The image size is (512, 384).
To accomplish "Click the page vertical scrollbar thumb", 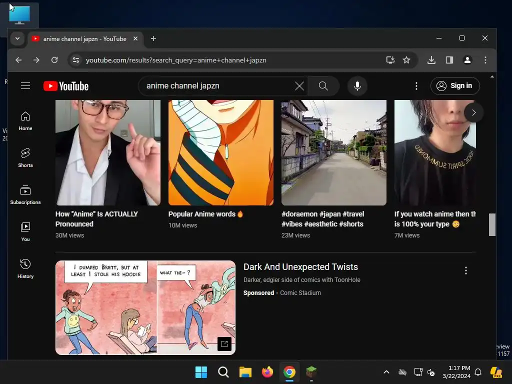I will [x=492, y=224].
